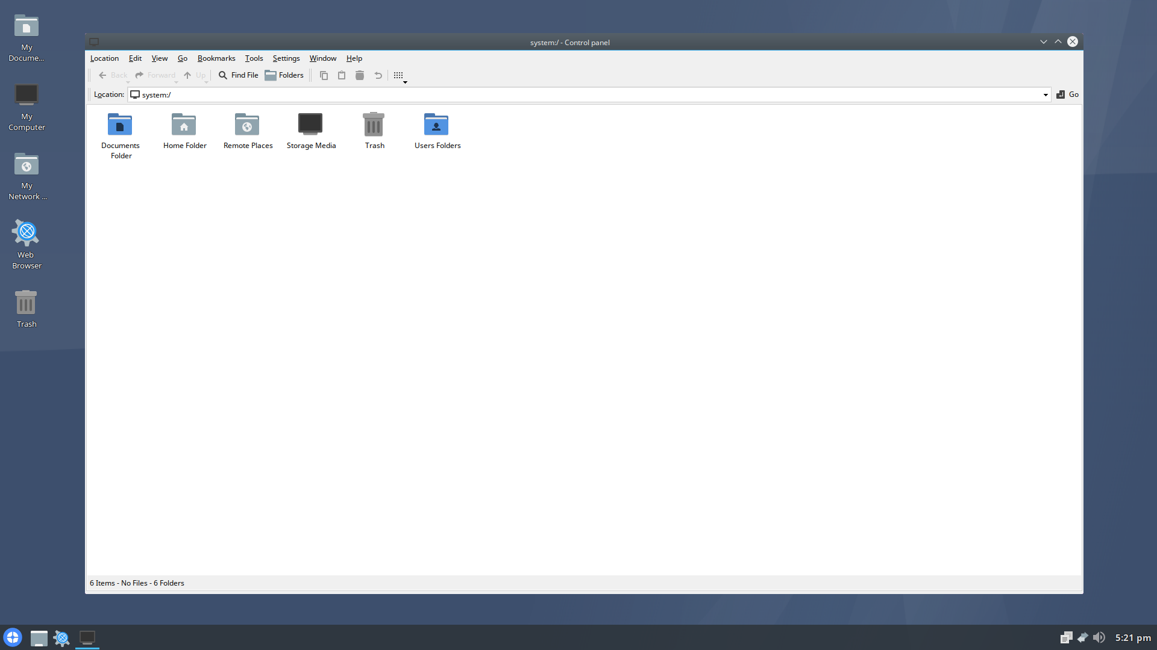The height and width of the screenshot is (650, 1157).
Task: Click the Delete trash toolbar icon
Action: pos(360,75)
